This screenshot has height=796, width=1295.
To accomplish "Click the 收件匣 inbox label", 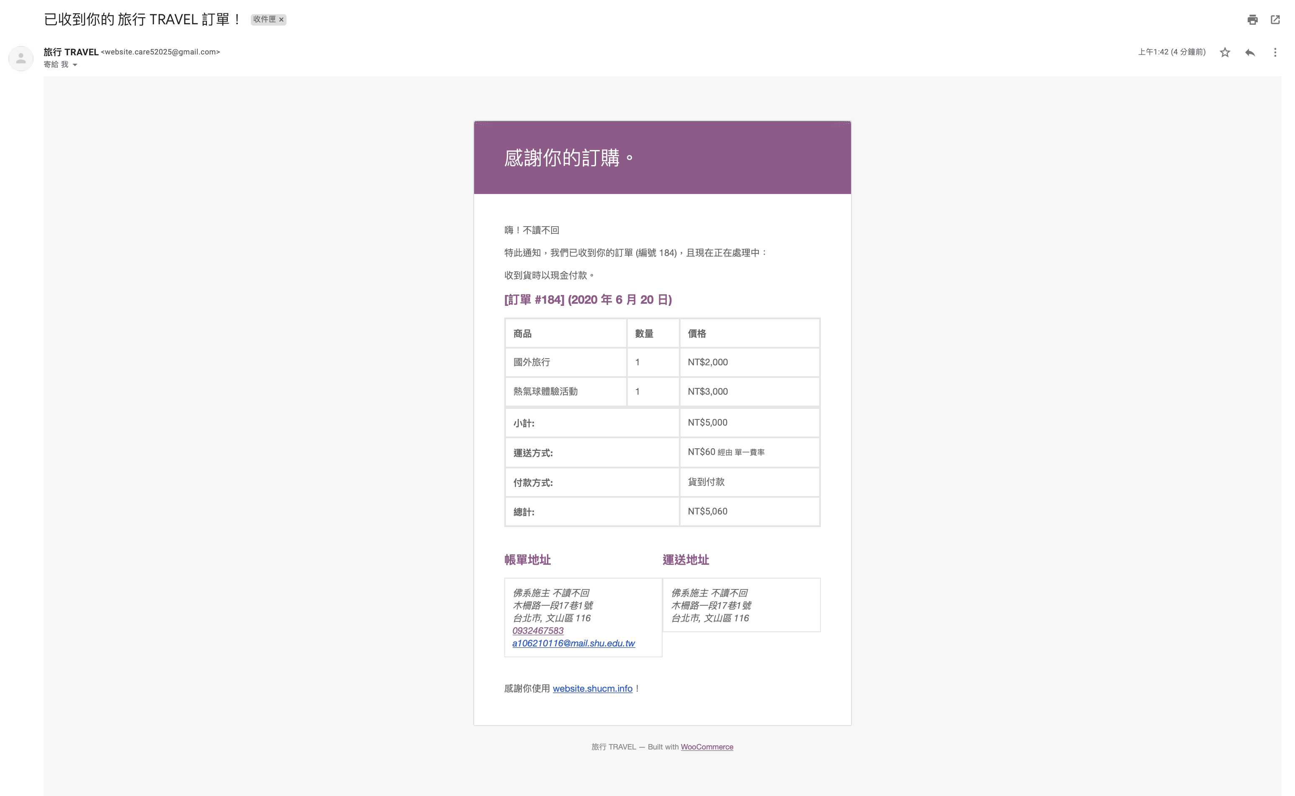I will point(264,19).
